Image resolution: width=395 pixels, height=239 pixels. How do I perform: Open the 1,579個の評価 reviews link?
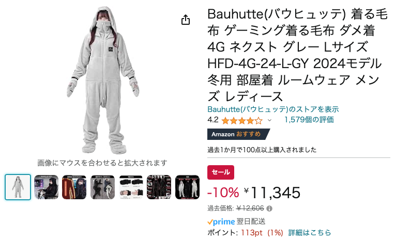pyautogui.click(x=309, y=120)
